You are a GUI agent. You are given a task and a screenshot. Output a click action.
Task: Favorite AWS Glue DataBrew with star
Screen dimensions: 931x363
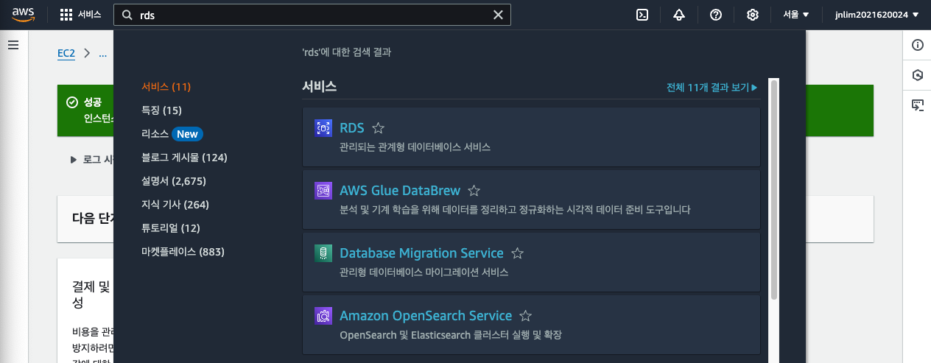[x=474, y=191]
